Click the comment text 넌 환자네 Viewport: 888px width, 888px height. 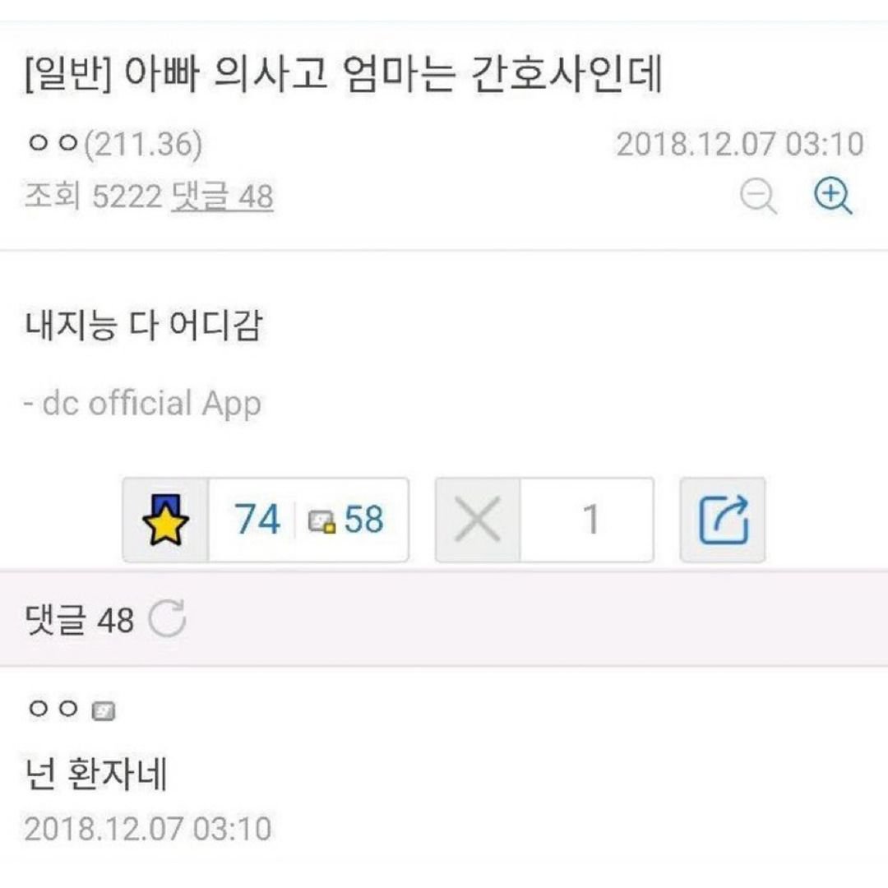[x=95, y=775]
